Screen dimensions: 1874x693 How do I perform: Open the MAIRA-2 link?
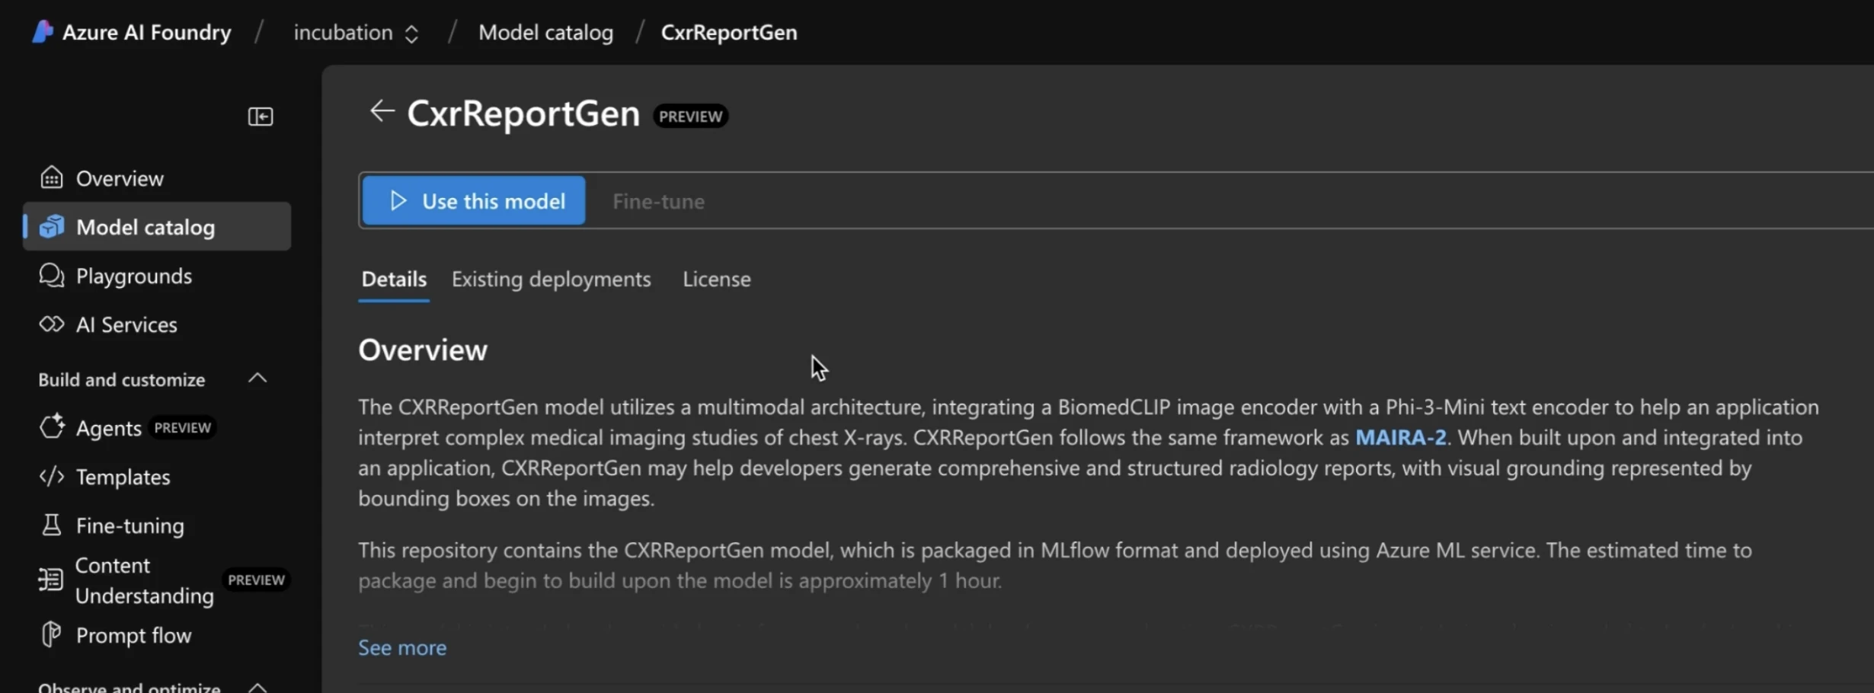(x=1400, y=437)
